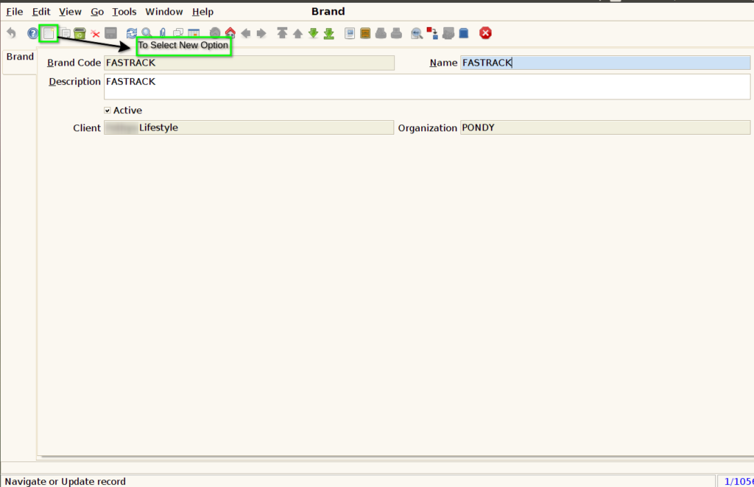Click the Description text area
This screenshot has height=487, width=754.
click(427, 87)
